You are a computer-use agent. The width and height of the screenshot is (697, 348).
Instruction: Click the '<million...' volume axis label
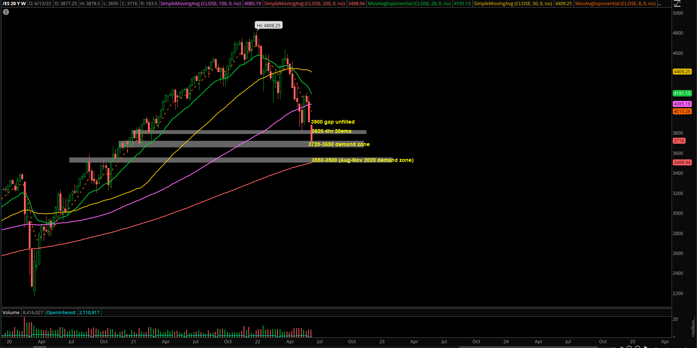[x=693, y=327]
